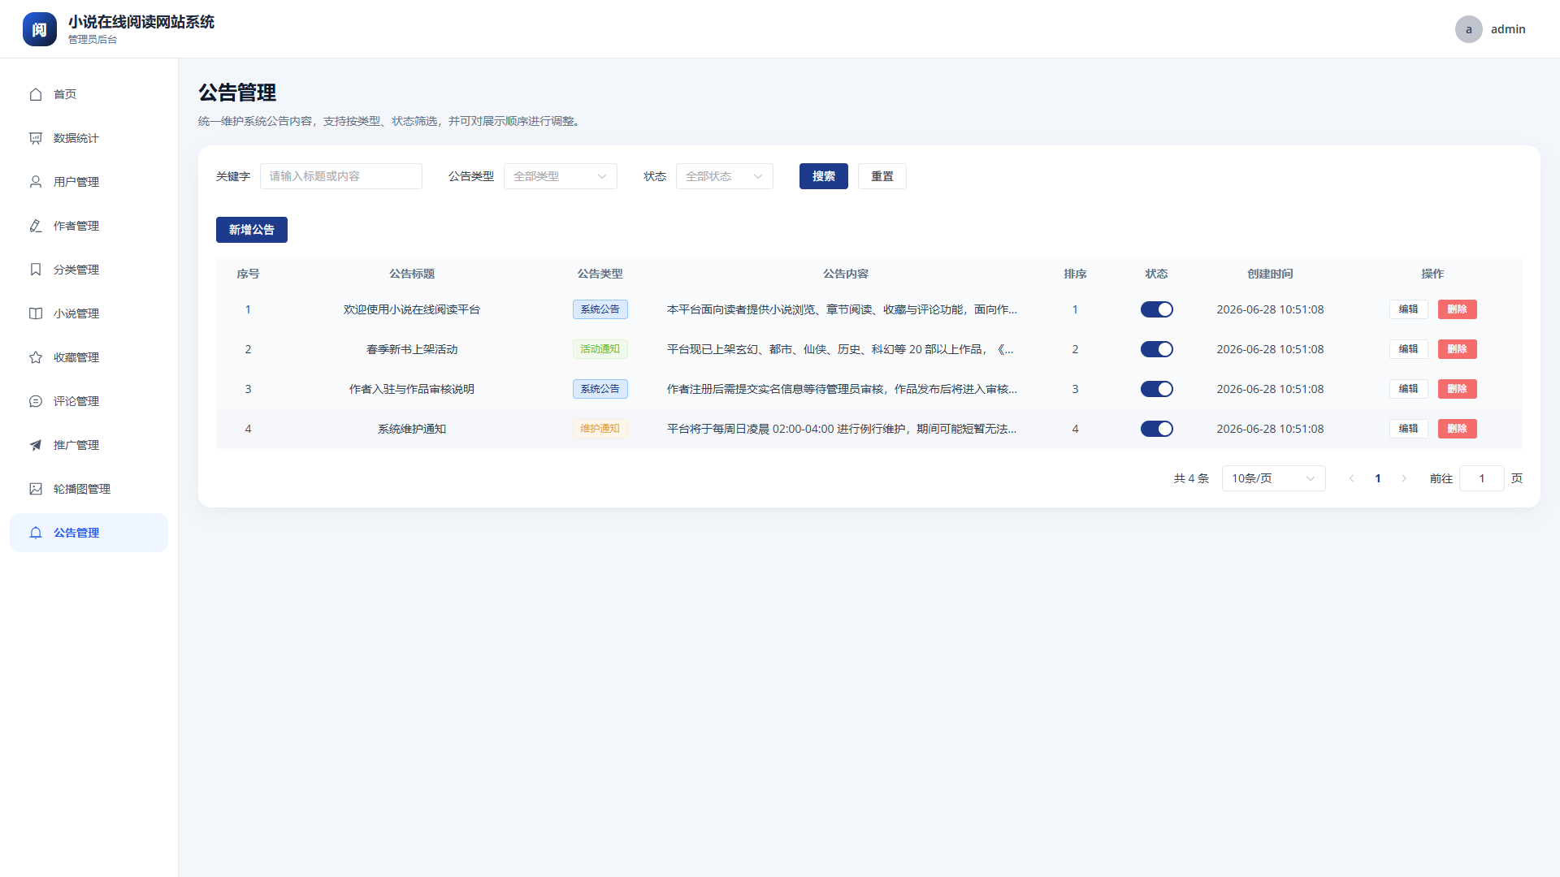Click the book icon beside 小说管理

pos(36,313)
